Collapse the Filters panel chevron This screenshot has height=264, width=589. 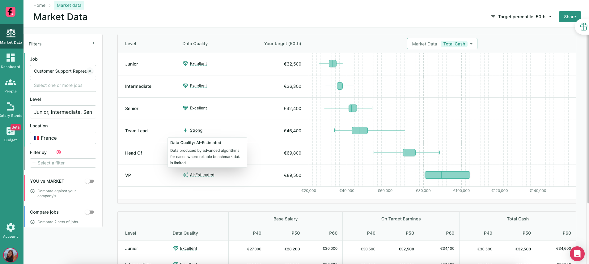click(x=94, y=43)
